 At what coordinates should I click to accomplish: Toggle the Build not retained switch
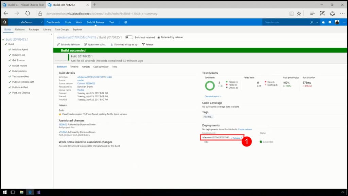point(129,37)
